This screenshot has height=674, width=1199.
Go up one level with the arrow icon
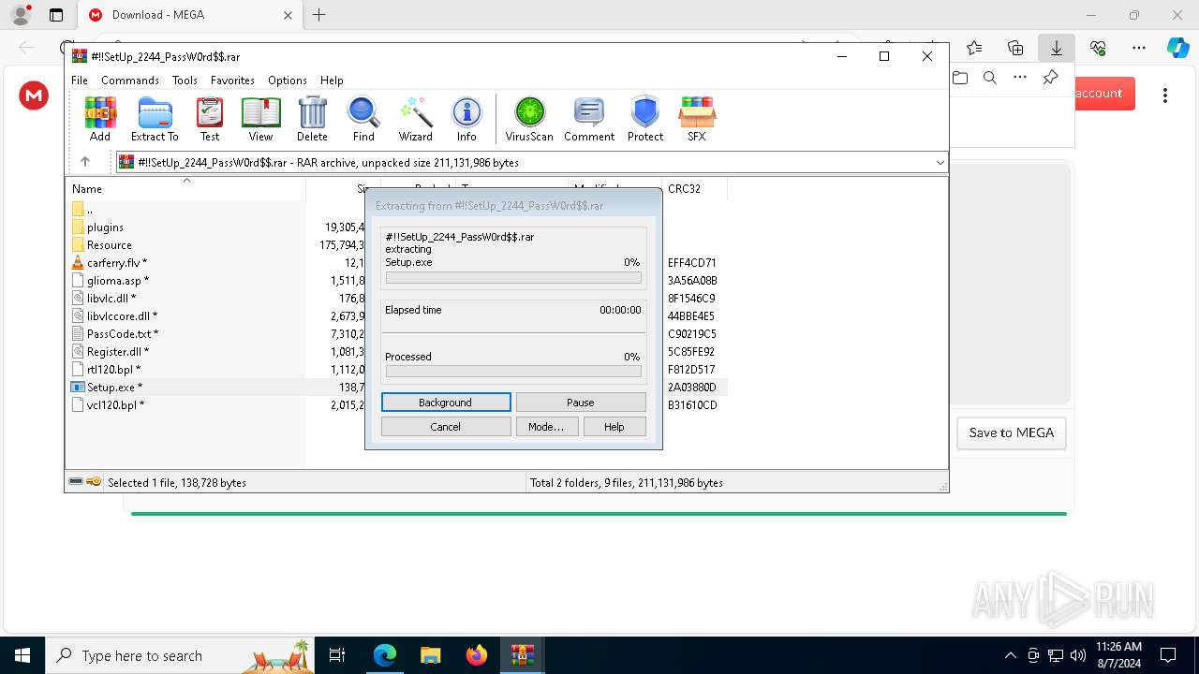pyautogui.click(x=85, y=162)
